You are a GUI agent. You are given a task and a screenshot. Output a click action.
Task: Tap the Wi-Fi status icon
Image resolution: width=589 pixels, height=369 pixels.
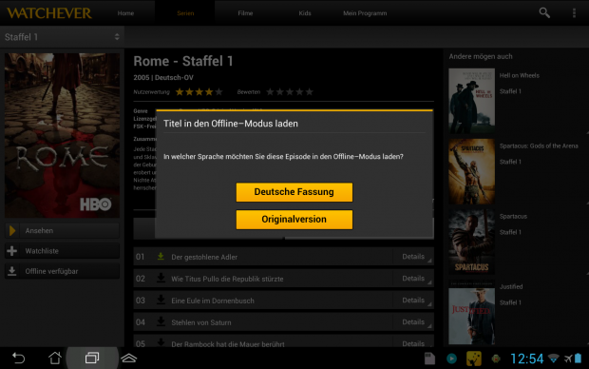click(x=553, y=359)
